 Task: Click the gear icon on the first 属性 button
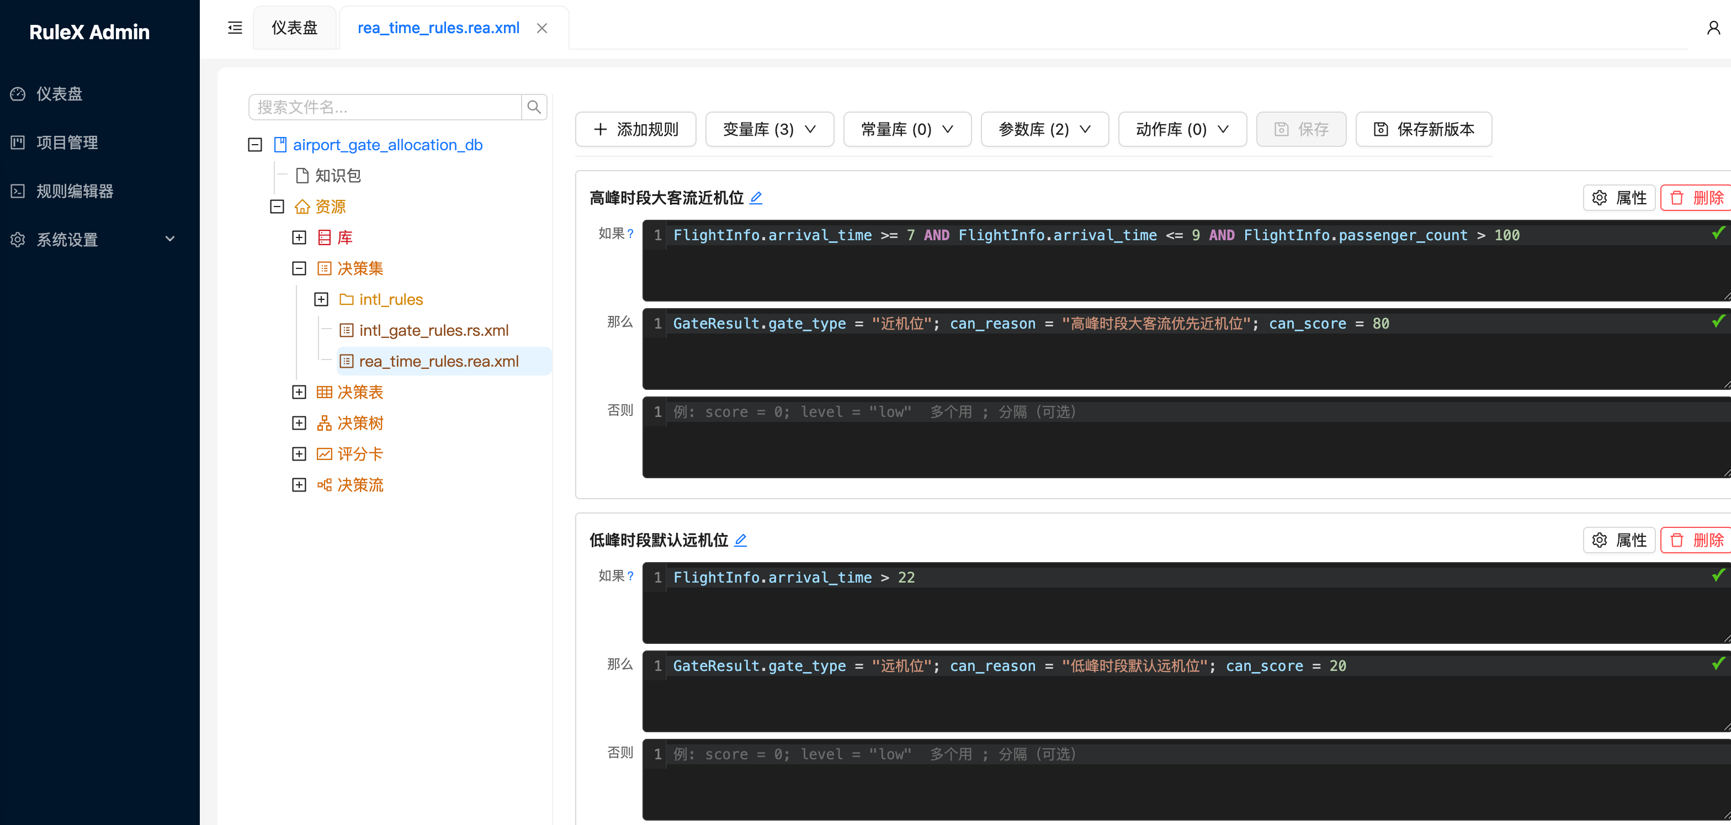click(1599, 198)
